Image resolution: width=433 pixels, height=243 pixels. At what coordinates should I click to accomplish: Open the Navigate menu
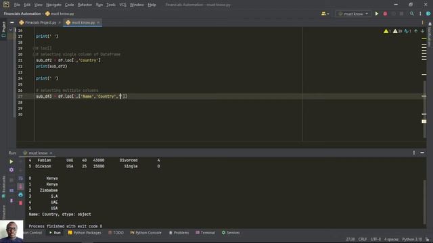53,5
